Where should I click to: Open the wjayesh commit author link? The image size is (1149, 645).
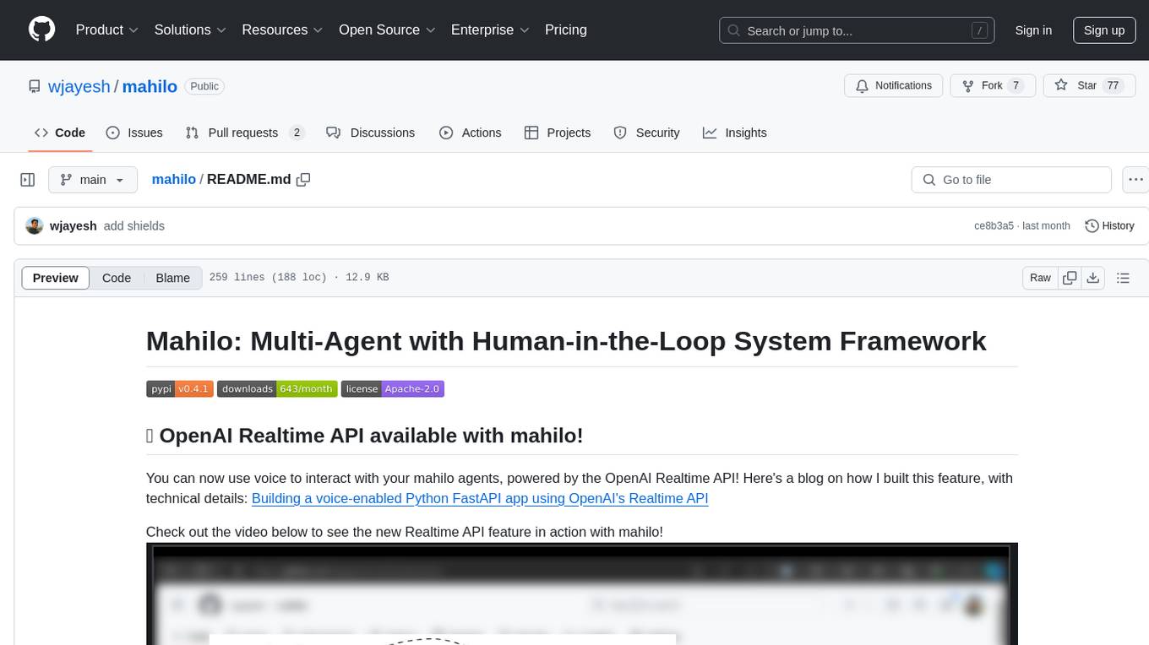click(74, 226)
